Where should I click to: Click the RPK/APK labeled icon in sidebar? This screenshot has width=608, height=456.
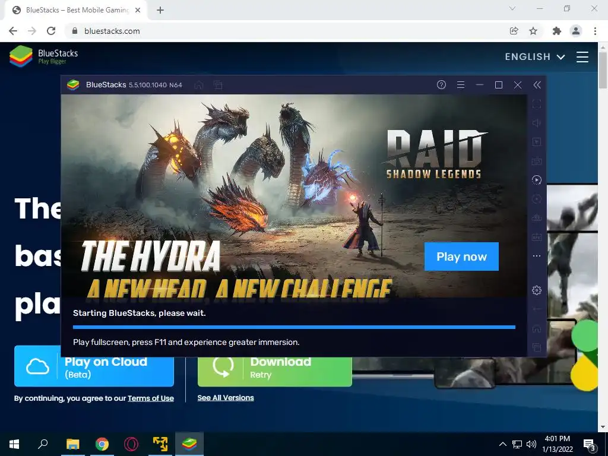[537, 237]
